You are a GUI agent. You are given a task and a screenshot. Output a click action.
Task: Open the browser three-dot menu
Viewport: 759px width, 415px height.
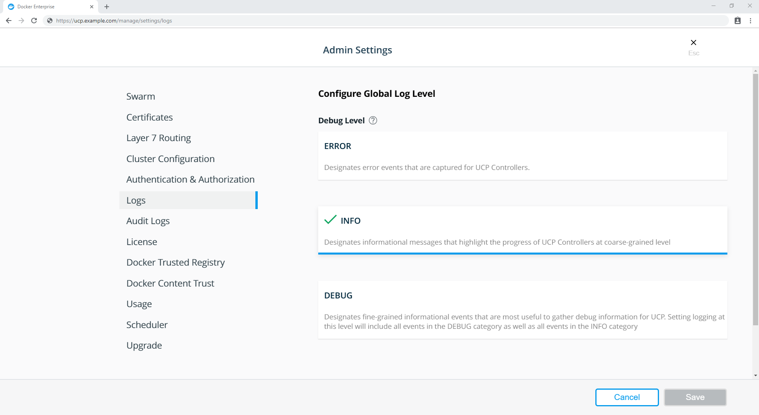(750, 21)
